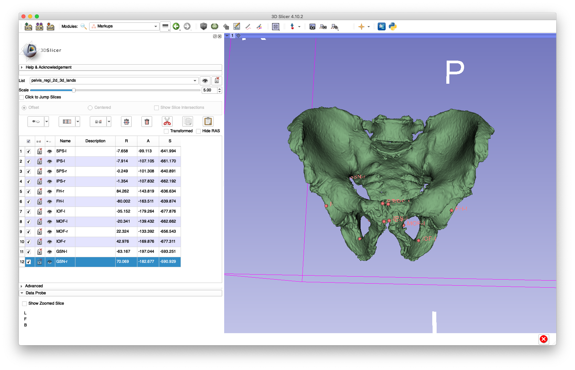Click the toggle lock state button
575x370 pixels.
[98, 122]
